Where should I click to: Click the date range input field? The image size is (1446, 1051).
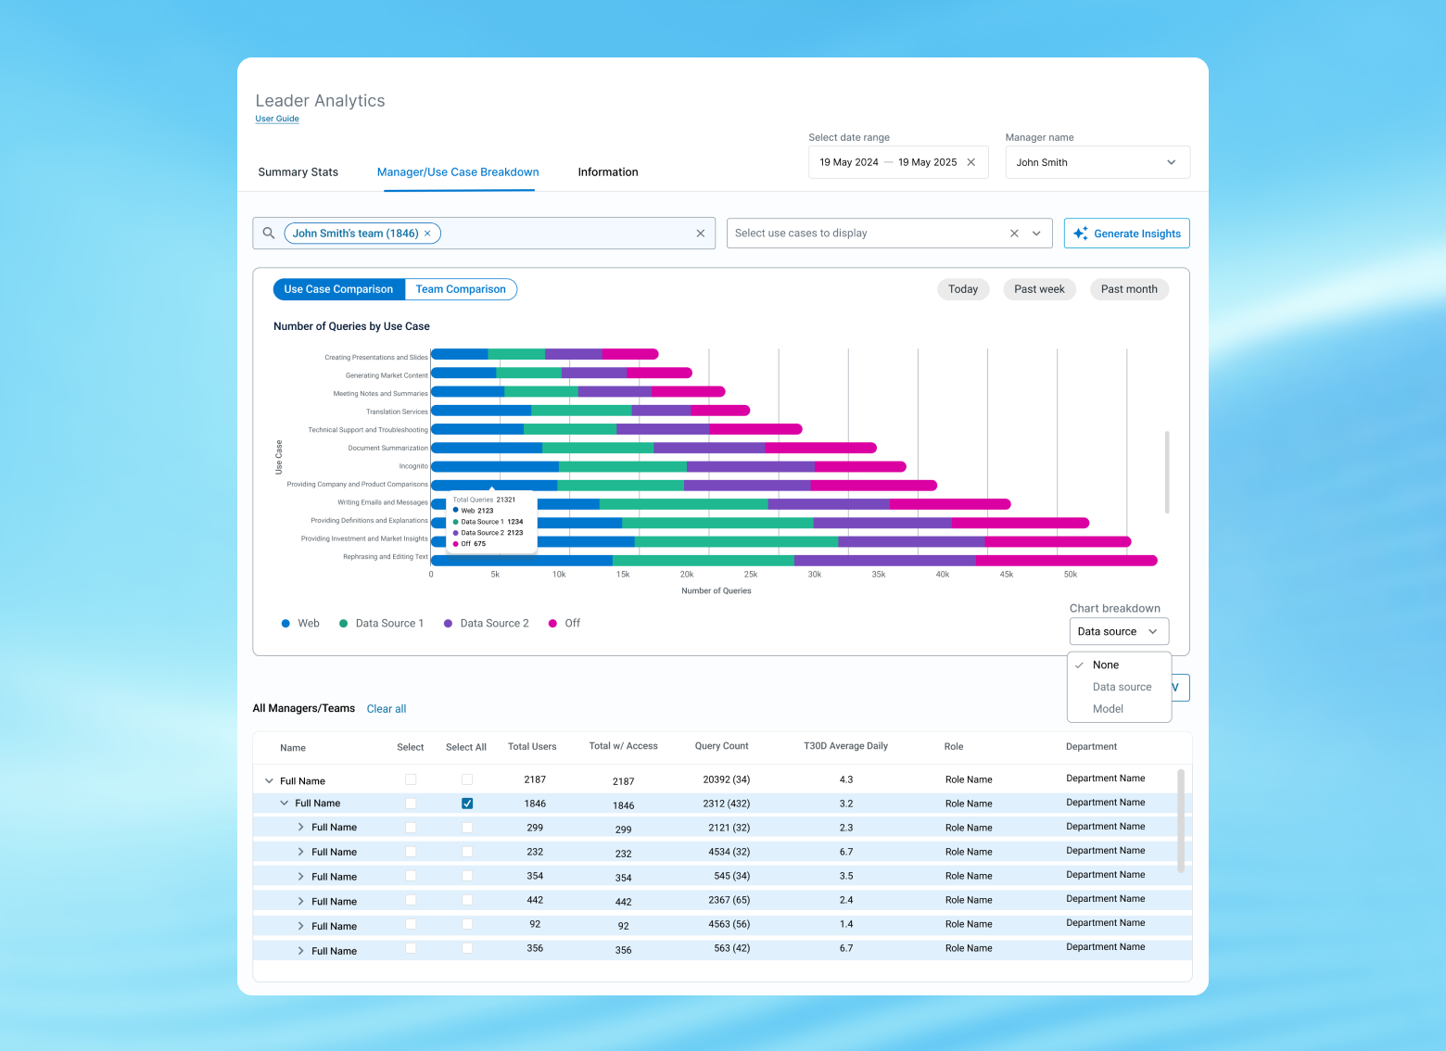898,162
